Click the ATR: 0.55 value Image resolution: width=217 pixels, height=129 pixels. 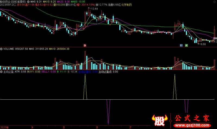[x=20, y=72]
